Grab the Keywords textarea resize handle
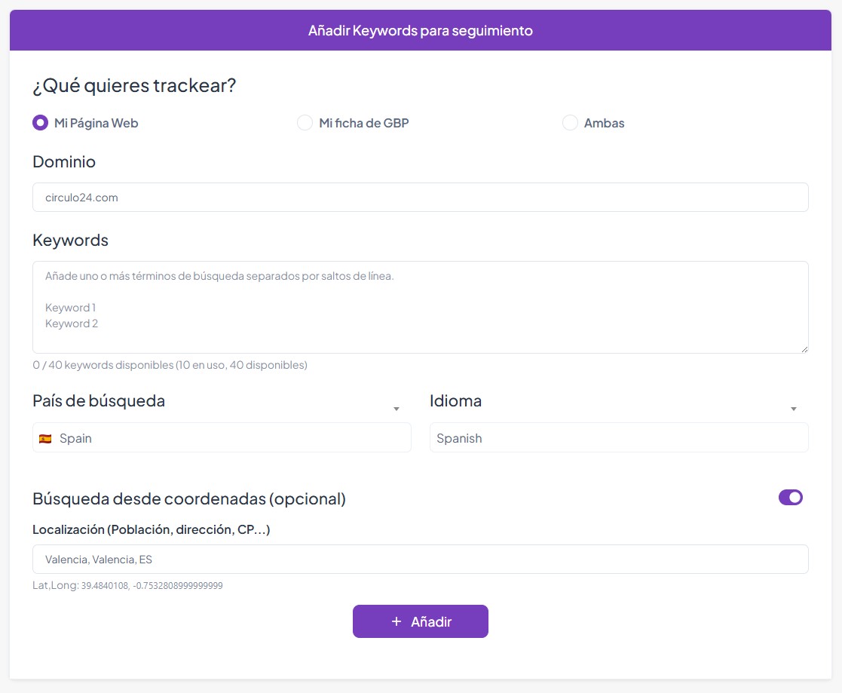Viewport: 842px width, 693px height. [804, 349]
